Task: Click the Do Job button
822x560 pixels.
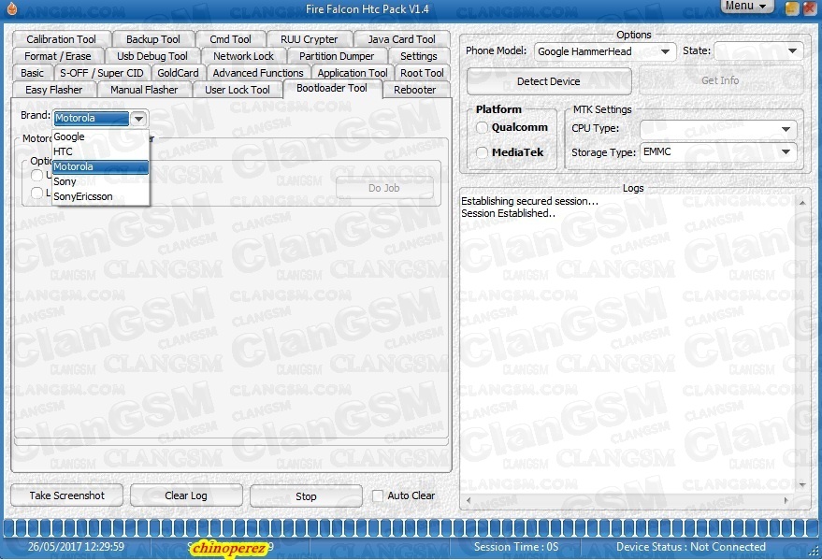Action: coord(384,188)
